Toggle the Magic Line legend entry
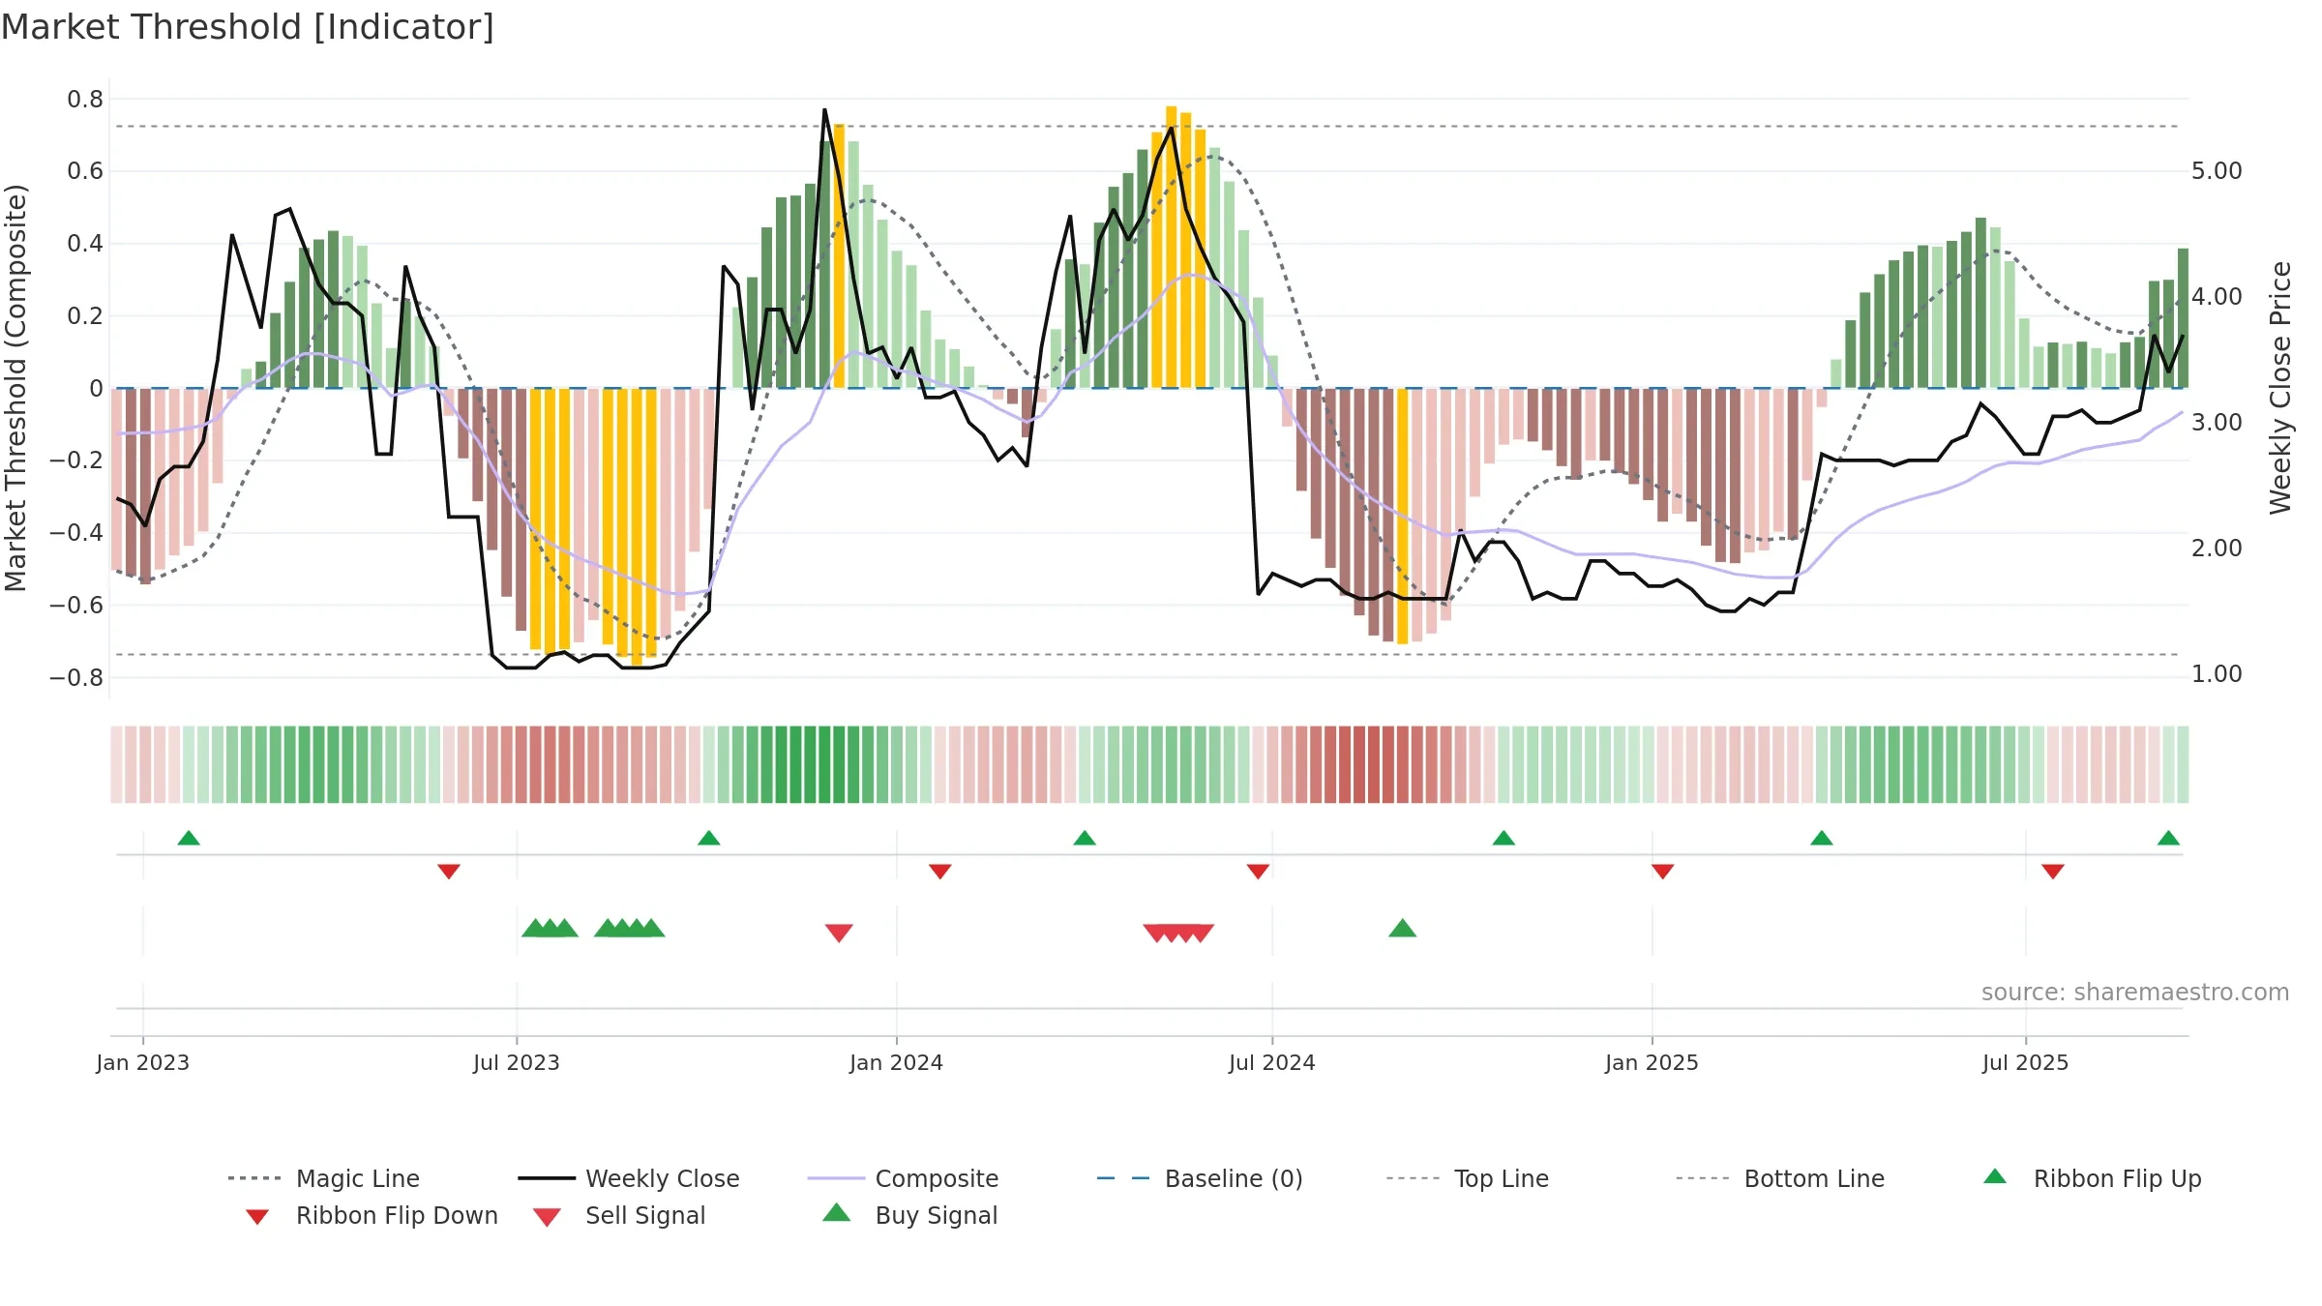 324,1178
